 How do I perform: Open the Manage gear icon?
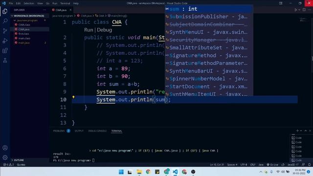click(5, 157)
